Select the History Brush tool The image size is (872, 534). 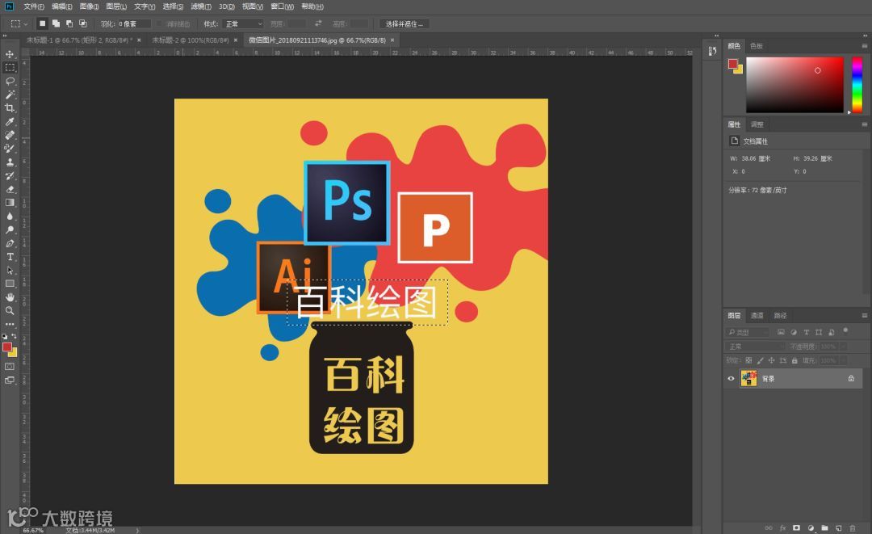10,176
